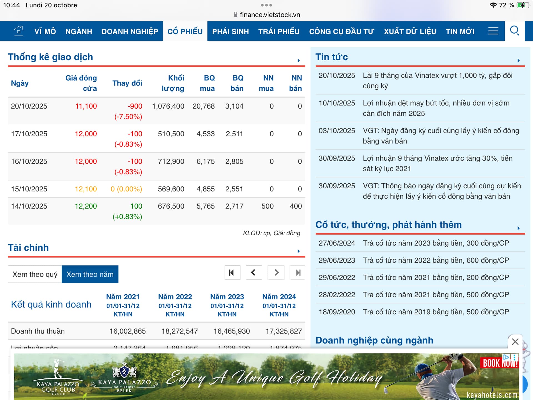Go to next financial period arrow
The image size is (533, 400).
tap(276, 272)
